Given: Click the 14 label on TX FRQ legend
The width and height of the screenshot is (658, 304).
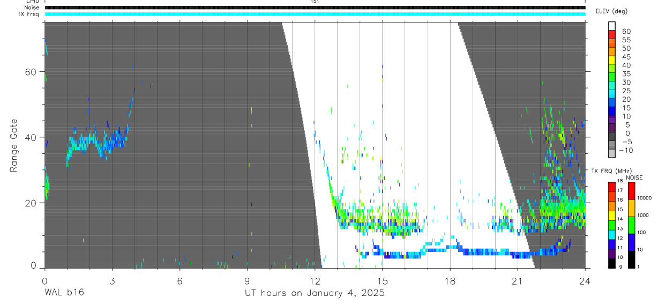Looking at the screenshot, I should click(x=620, y=219).
